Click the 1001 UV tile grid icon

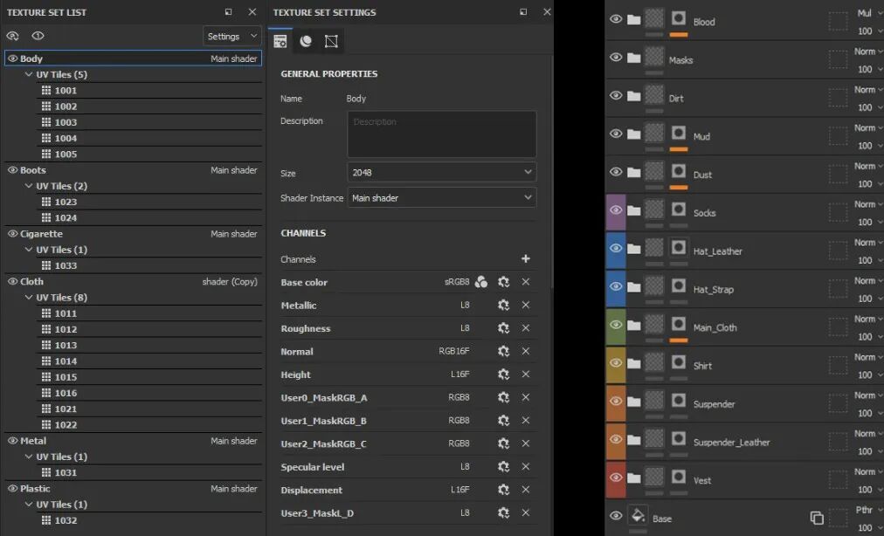[x=46, y=90]
